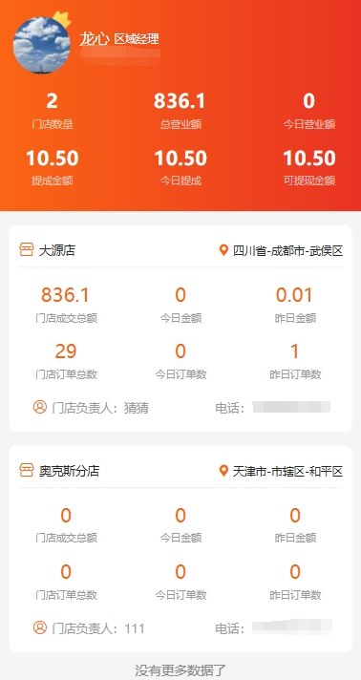This screenshot has height=680, width=361.
Task: Click the person icon next to 猜猜
Action: coord(40,407)
